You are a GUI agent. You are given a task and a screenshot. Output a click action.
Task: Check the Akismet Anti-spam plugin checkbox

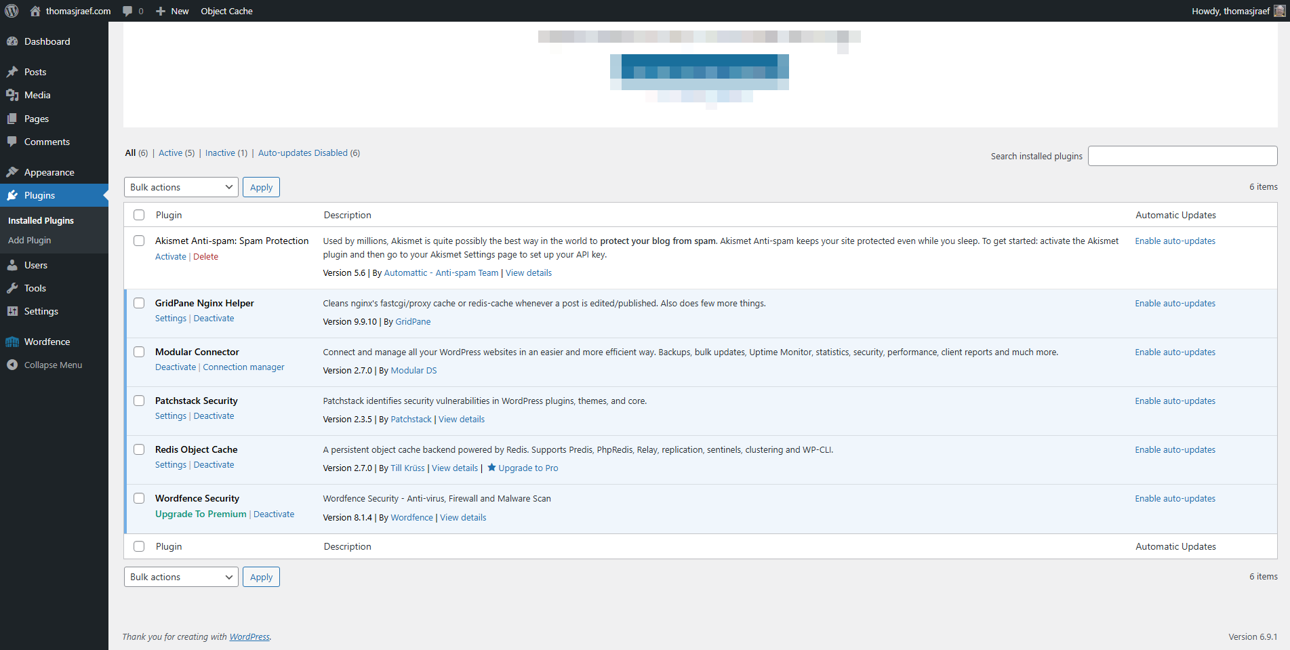(x=139, y=241)
